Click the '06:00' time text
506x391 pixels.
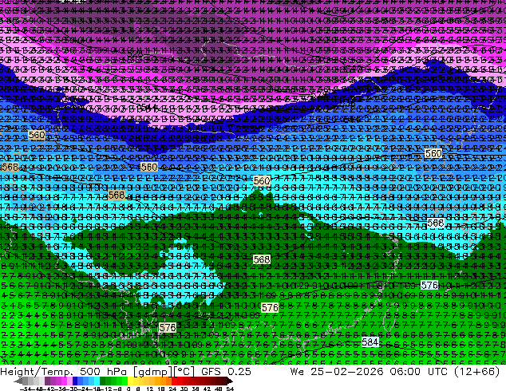(405, 371)
